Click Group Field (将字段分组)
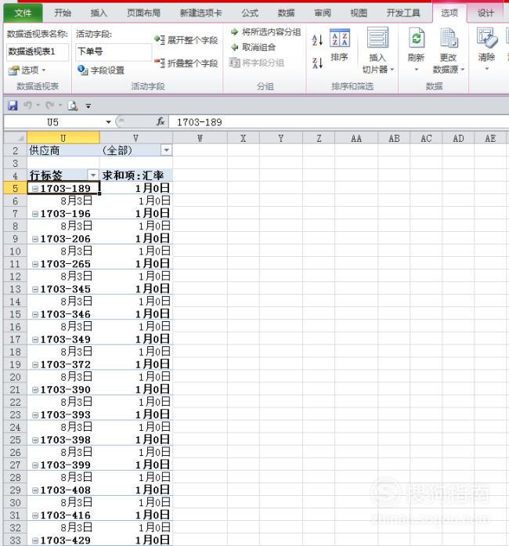This screenshot has width=509, height=546. [x=257, y=63]
